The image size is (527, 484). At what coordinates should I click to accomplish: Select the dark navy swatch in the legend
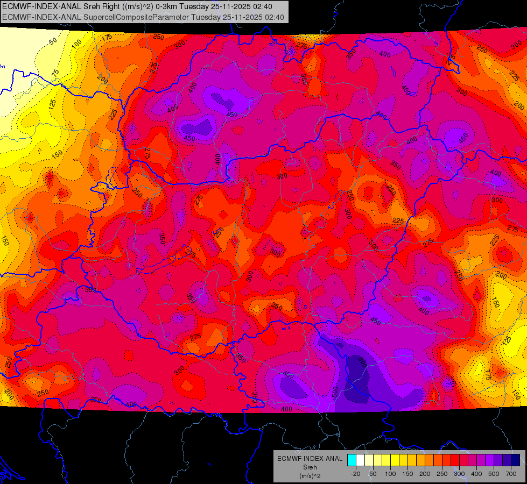point(515,460)
